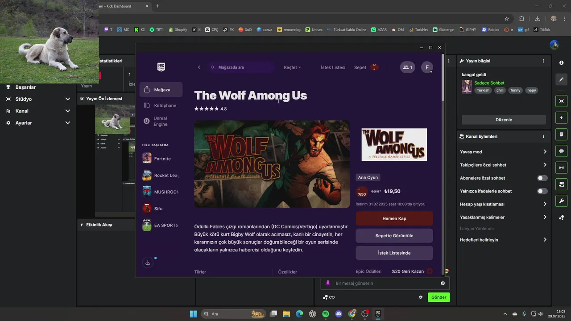Click the Epic Games logo icon
Image resolution: width=571 pixels, height=321 pixels.
[x=161, y=67]
